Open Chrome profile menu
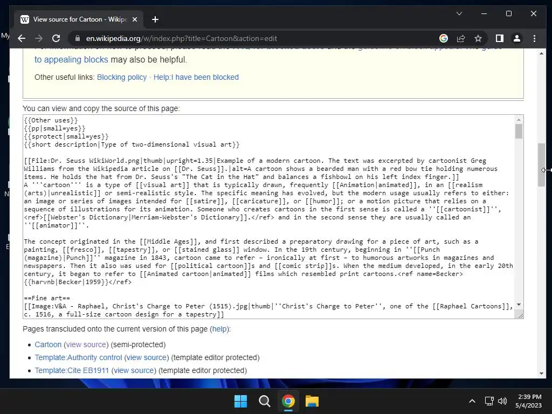552x414 pixels. 517,38
